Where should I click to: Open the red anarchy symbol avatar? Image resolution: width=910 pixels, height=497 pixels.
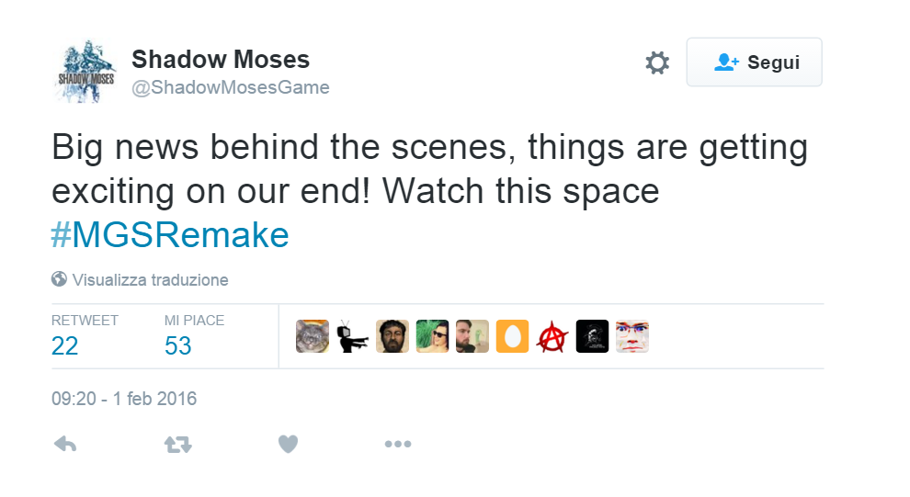552,337
